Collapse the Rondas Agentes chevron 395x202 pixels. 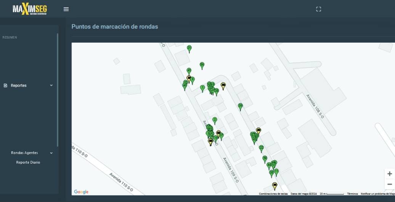[x=51, y=153]
